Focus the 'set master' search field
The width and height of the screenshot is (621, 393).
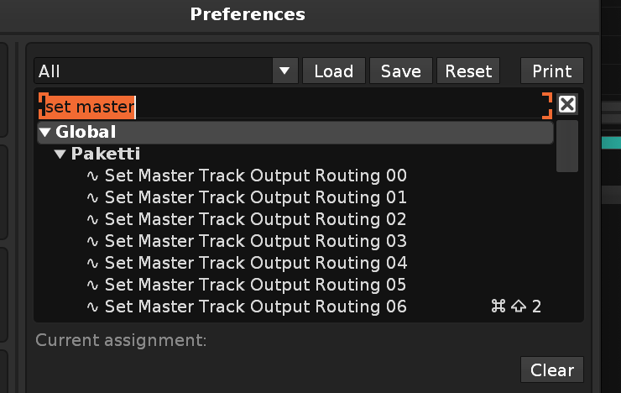pyautogui.click(x=294, y=107)
